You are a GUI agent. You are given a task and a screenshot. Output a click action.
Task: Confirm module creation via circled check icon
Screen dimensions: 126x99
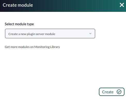(x=119, y=92)
